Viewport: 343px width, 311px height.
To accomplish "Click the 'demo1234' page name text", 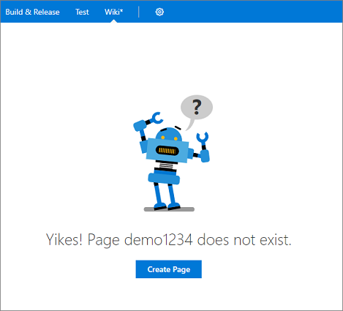I will pos(159,239).
